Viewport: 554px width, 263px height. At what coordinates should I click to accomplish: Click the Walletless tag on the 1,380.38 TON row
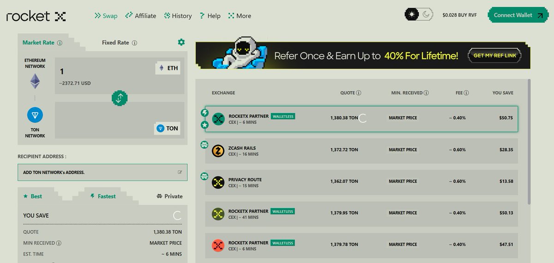tap(283, 116)
